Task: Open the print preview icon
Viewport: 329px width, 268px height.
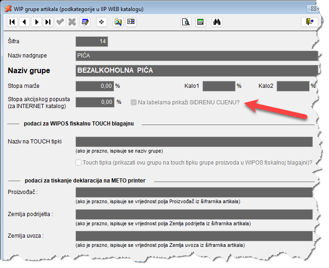Action: 186,22
